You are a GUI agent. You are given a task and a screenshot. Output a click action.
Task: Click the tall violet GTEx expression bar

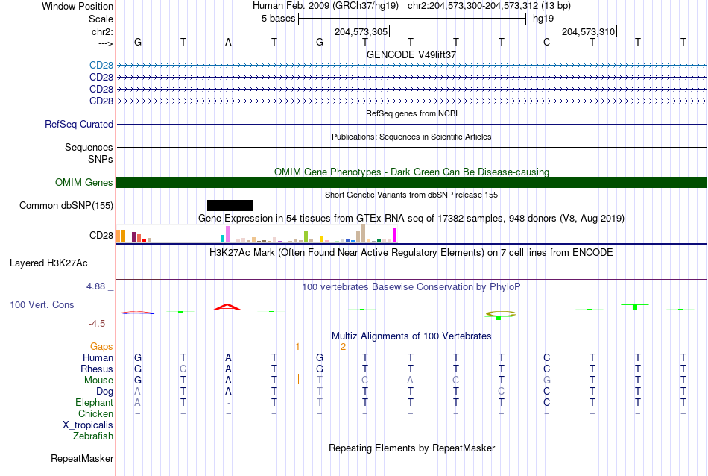click(x=227, y=234)
